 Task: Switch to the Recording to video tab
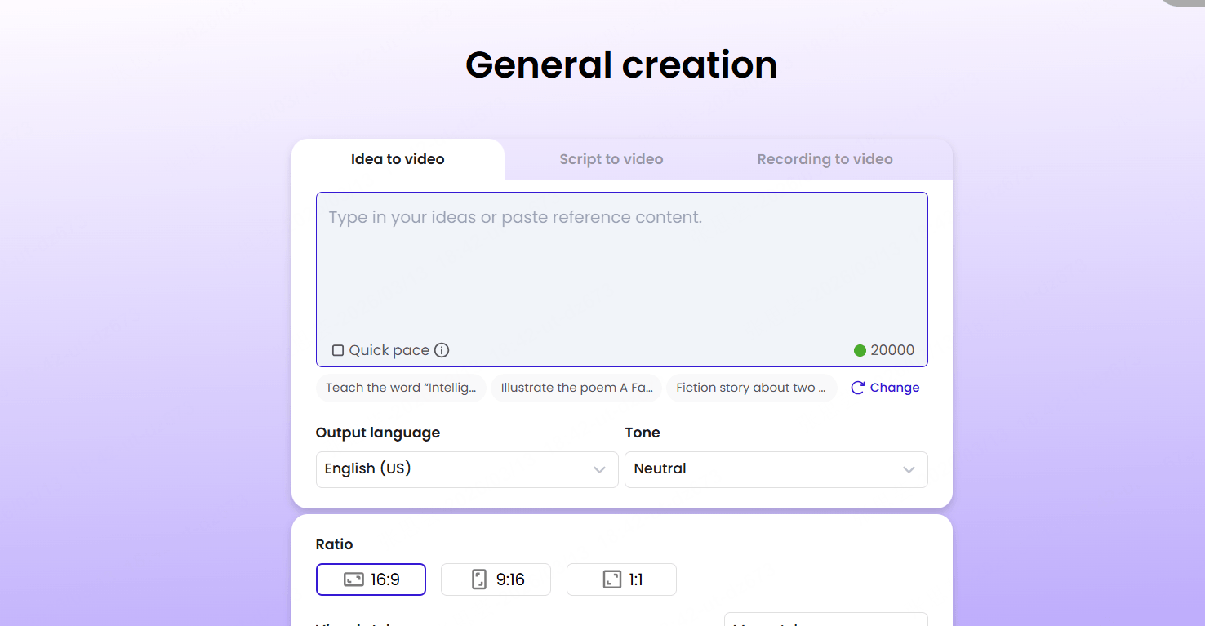point(825,158)
